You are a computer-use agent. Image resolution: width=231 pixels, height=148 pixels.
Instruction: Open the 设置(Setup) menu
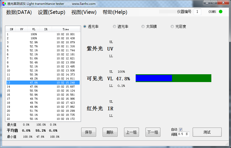[x=51, y=12]
